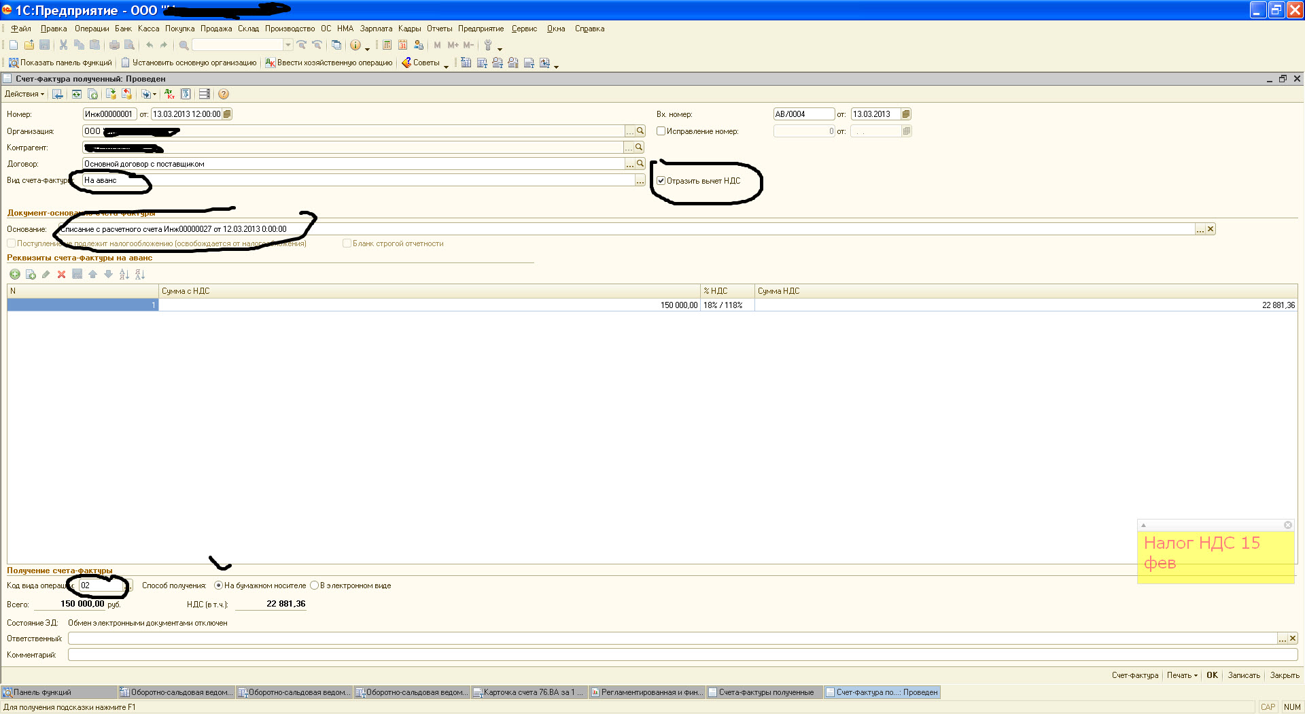Click the help question mark icon
Screen dimensions: 1305x714
223,94
